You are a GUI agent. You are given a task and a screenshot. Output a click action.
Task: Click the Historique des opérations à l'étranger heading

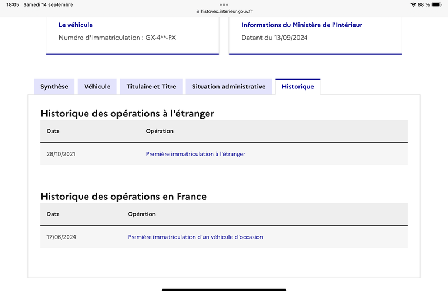pos(127,114)
